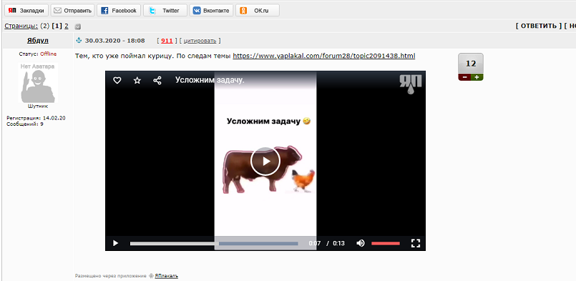The image size is (576, 281).
Task: Click the star favorite icon in video
Action: (137, 81)
